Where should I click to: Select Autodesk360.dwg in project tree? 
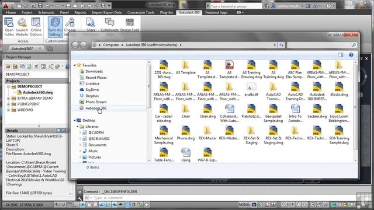37,92
